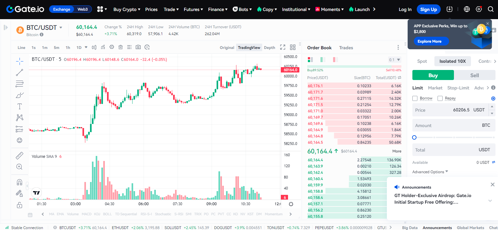
Task: Open the emoji icons tool
Action: (x=20, y=140)
